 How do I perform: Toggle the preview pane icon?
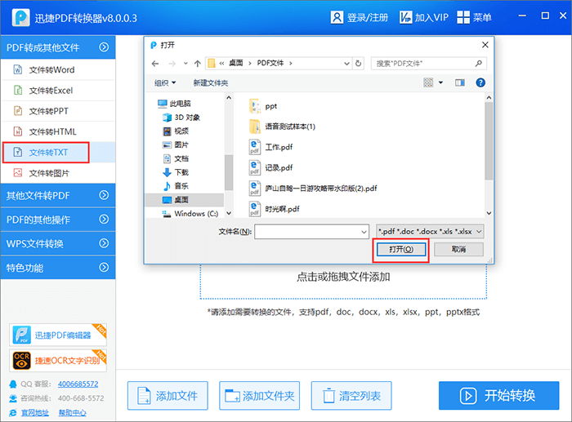[460, 82]
